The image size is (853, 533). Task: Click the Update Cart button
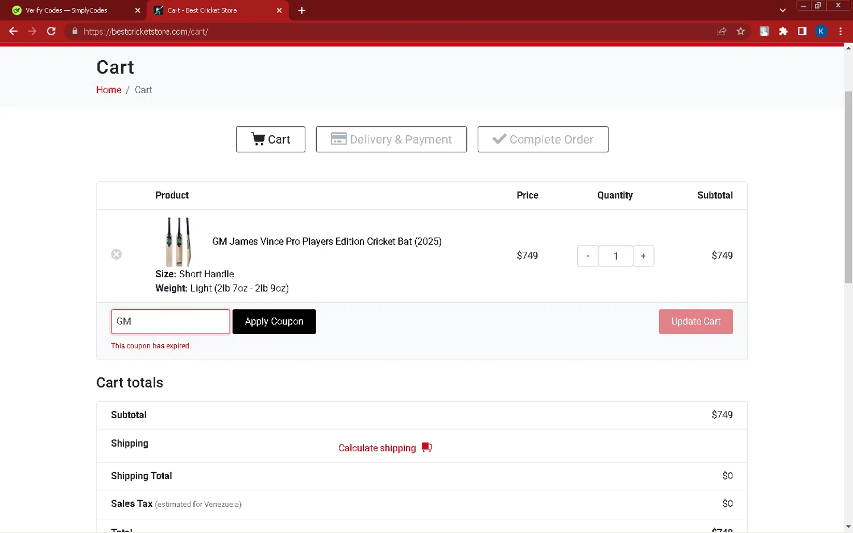696,322
